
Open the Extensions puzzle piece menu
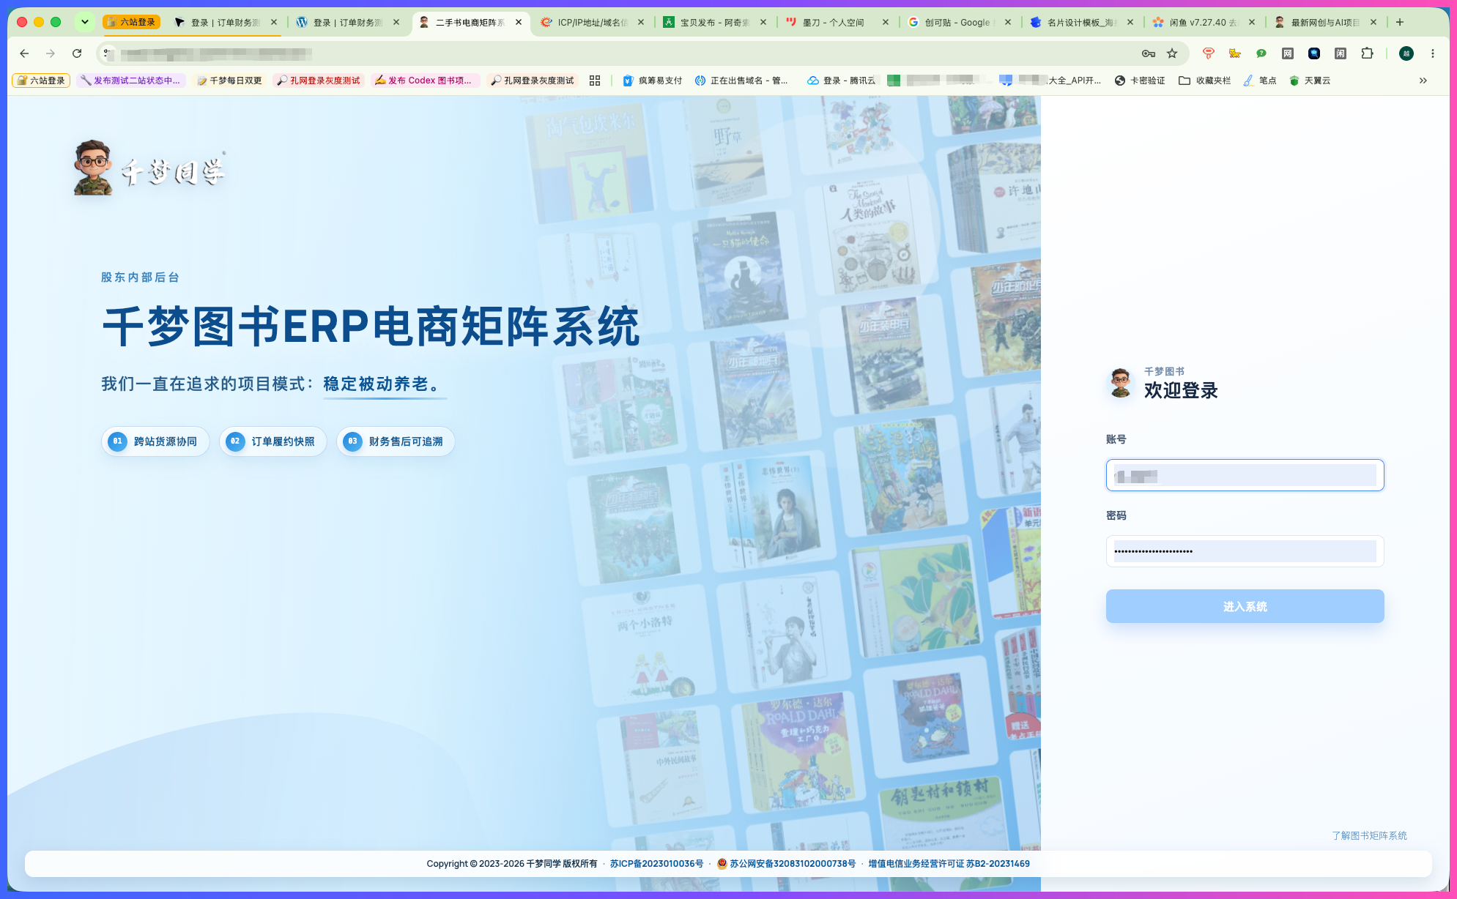point(1367,53)
